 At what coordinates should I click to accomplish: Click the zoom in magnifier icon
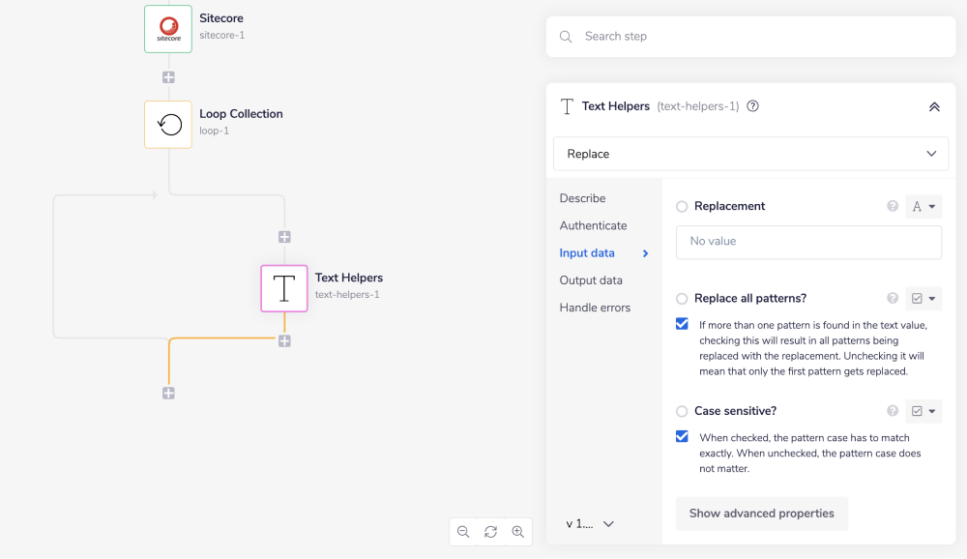coord(518,532)
